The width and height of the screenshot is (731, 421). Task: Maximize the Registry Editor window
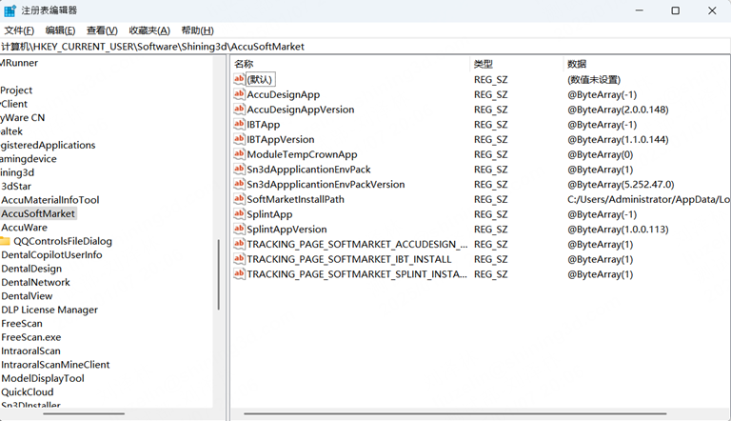[675, 10]
